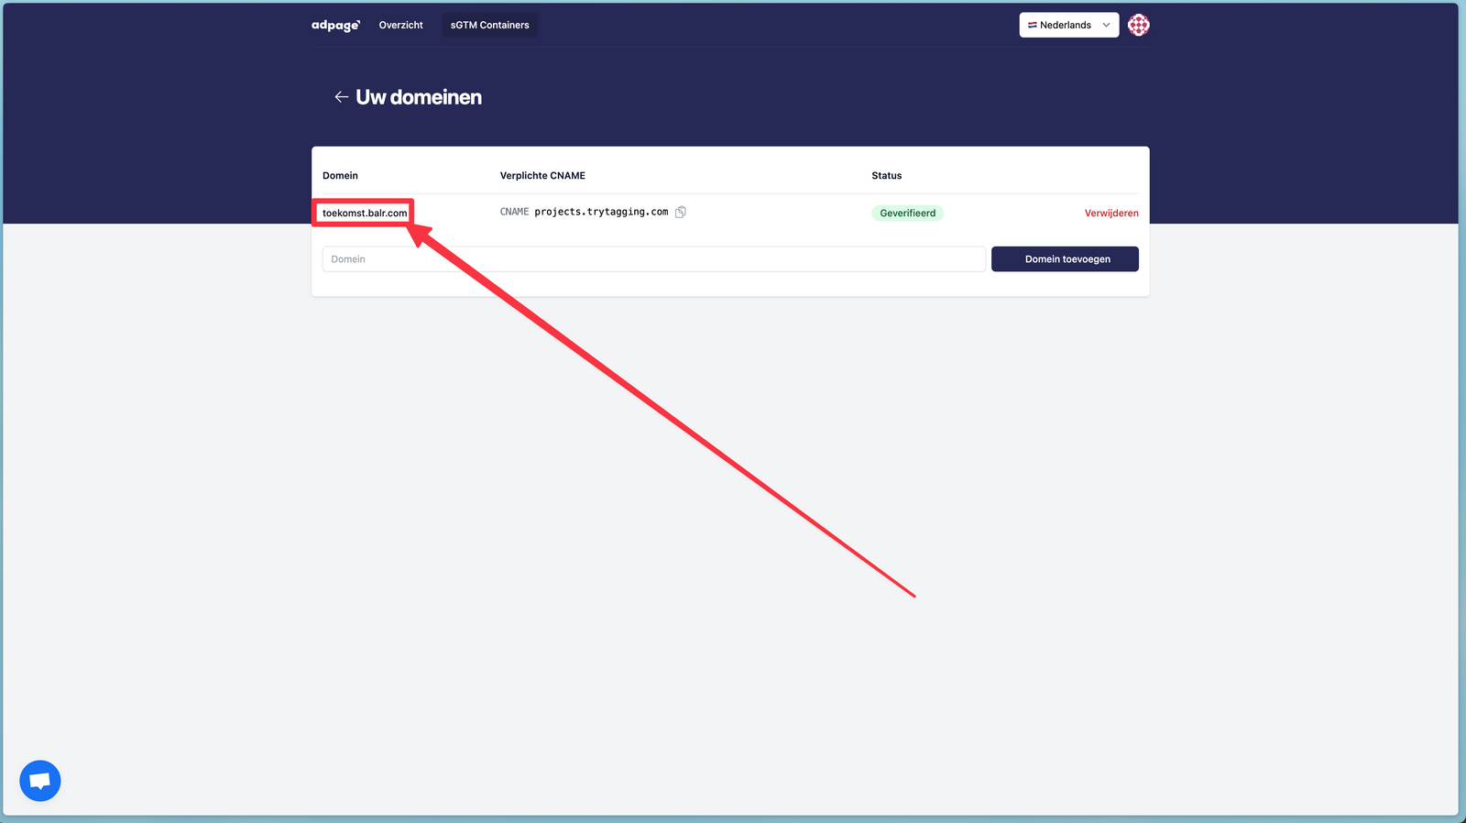Screen dimensions: 1466x823
Task: Copy the CNAME value with copy icon
Action: coord(681,213)
